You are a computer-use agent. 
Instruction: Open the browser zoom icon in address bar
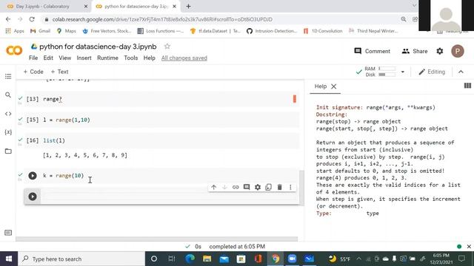403,19
